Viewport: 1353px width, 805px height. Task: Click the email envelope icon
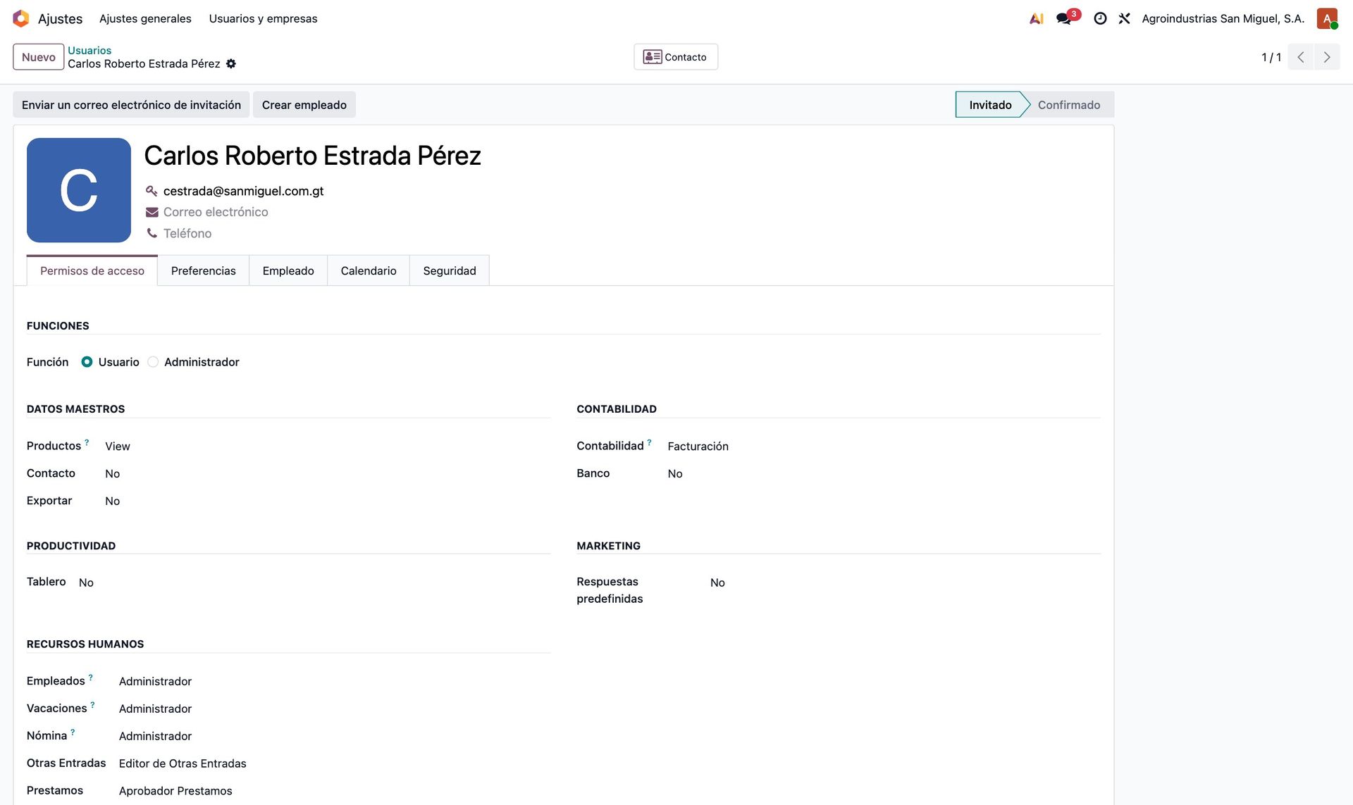(152, 212)
